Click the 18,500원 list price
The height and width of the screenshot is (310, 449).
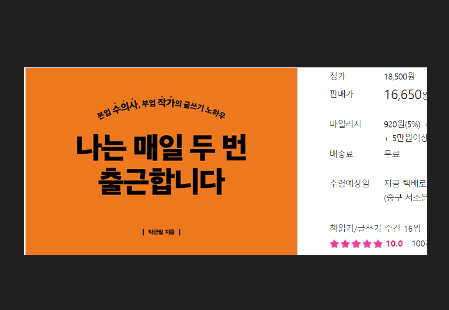click(x=399, y=77)
